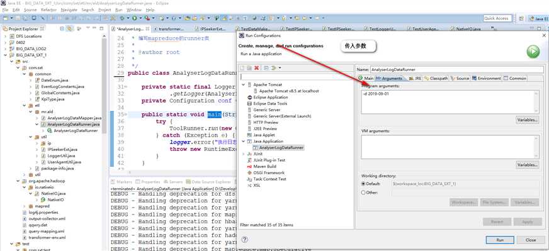Click filter launch configurations icon
Viewport: 549px width, 251px height.
click(273, 68)
